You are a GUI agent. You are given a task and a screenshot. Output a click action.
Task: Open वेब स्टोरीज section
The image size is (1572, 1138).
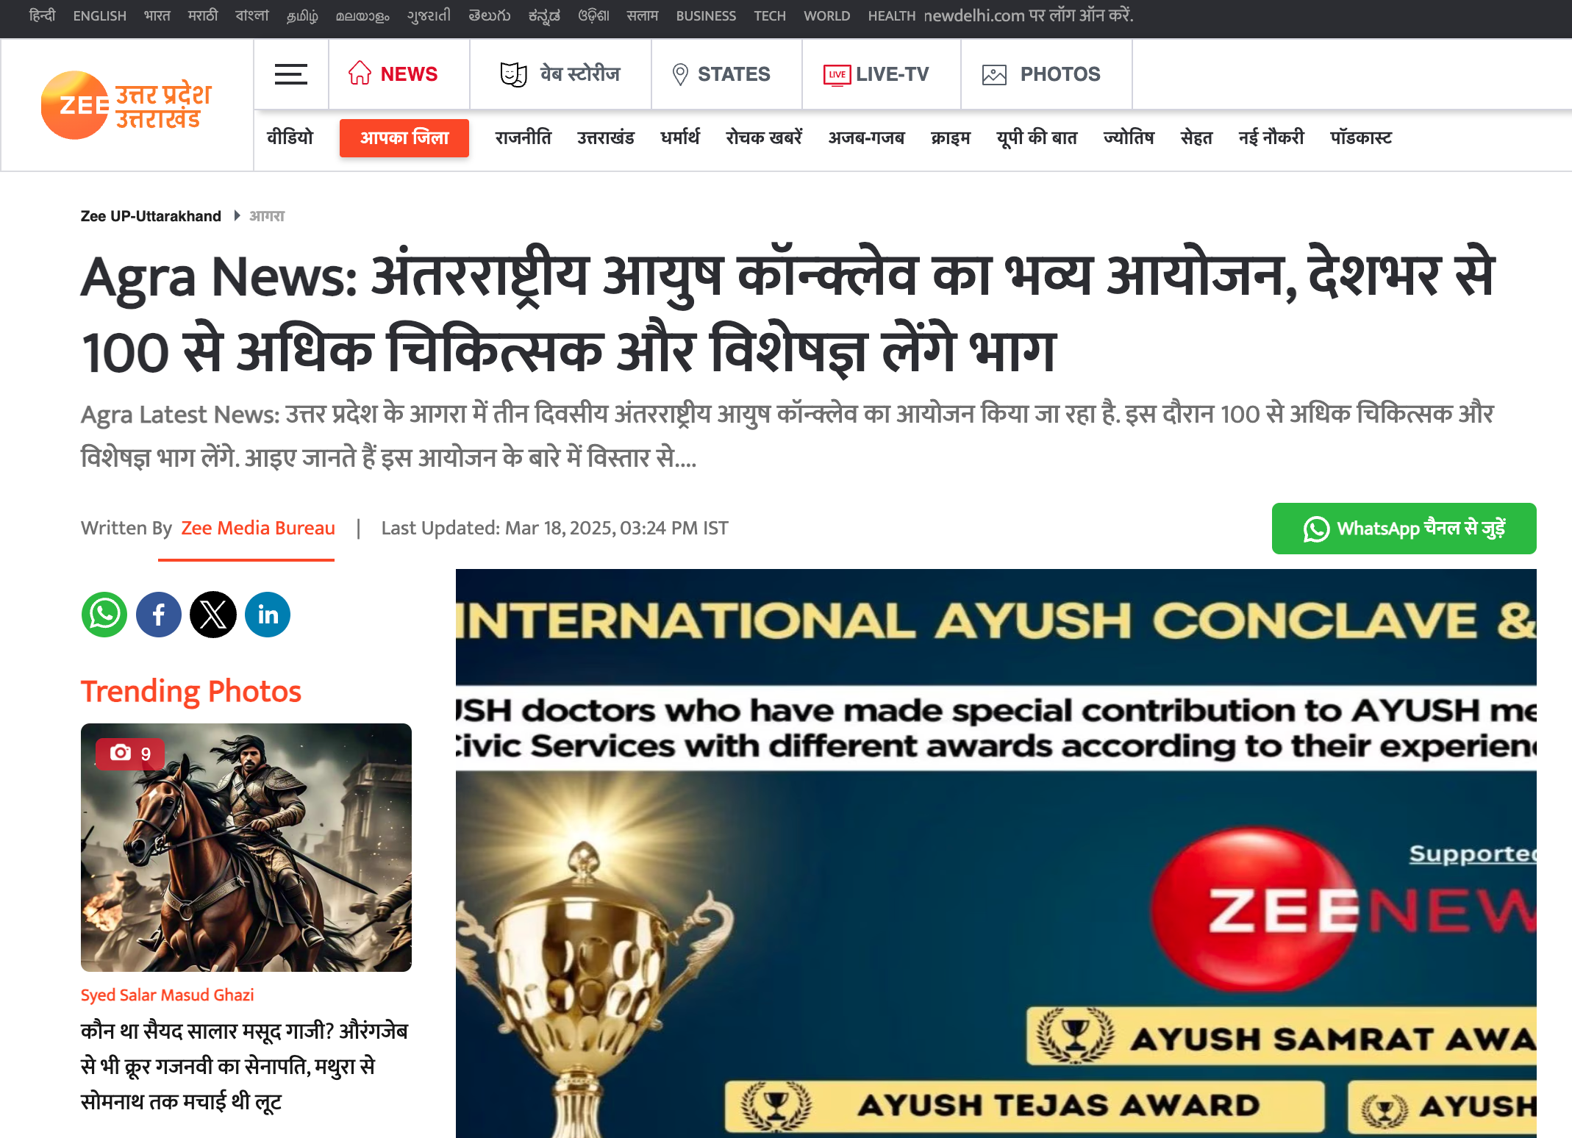click(560, 74)
